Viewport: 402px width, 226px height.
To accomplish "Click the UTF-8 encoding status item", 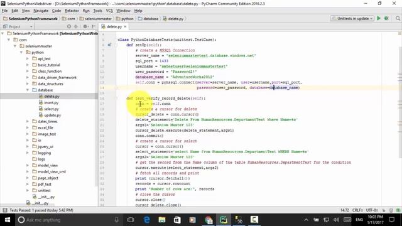I will (372, 210).
